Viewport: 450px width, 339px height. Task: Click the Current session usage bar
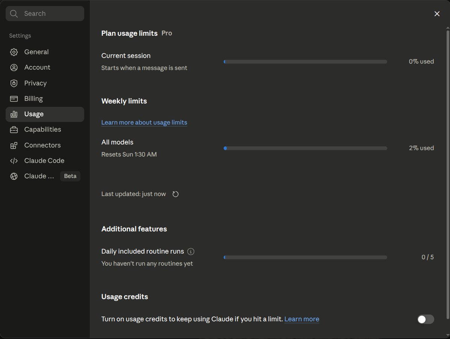(305, 62)
